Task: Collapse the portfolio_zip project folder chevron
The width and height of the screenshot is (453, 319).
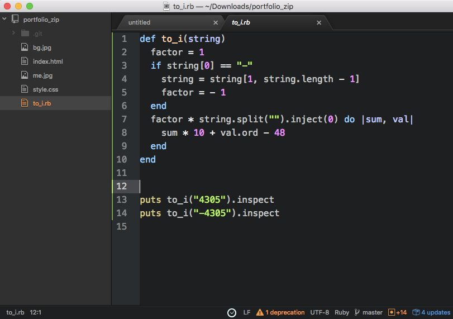Action: pos(4,19)
